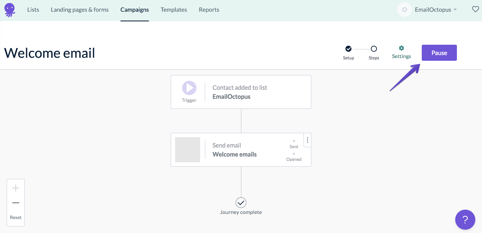Viewport: 482px width, 233px height.
Task: Select the Setup step in the stepper
Action: 348,49
